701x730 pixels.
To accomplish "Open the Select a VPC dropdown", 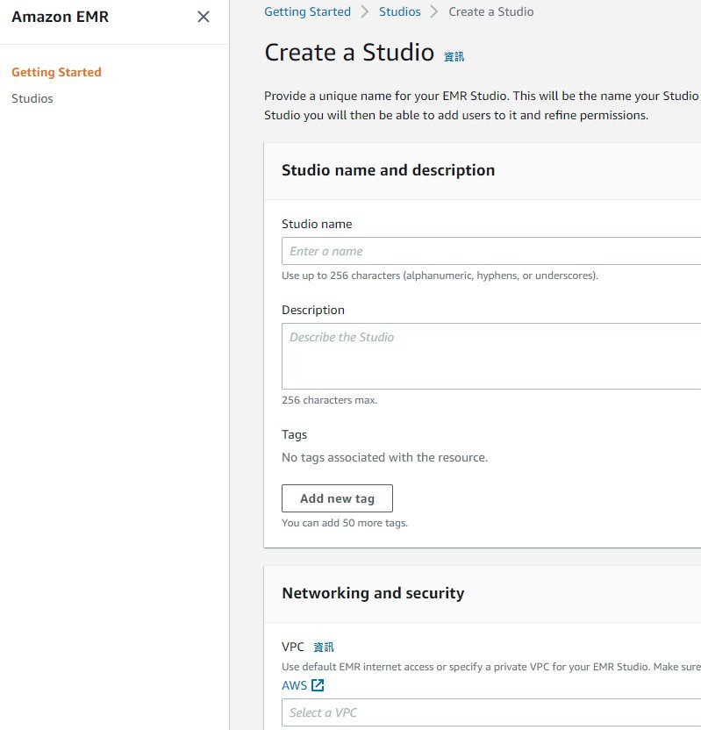I will [491, 712].
